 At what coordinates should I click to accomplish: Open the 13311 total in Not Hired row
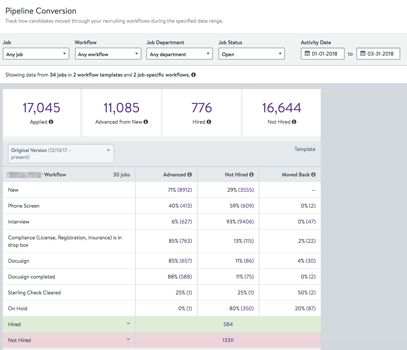point(228,340)
